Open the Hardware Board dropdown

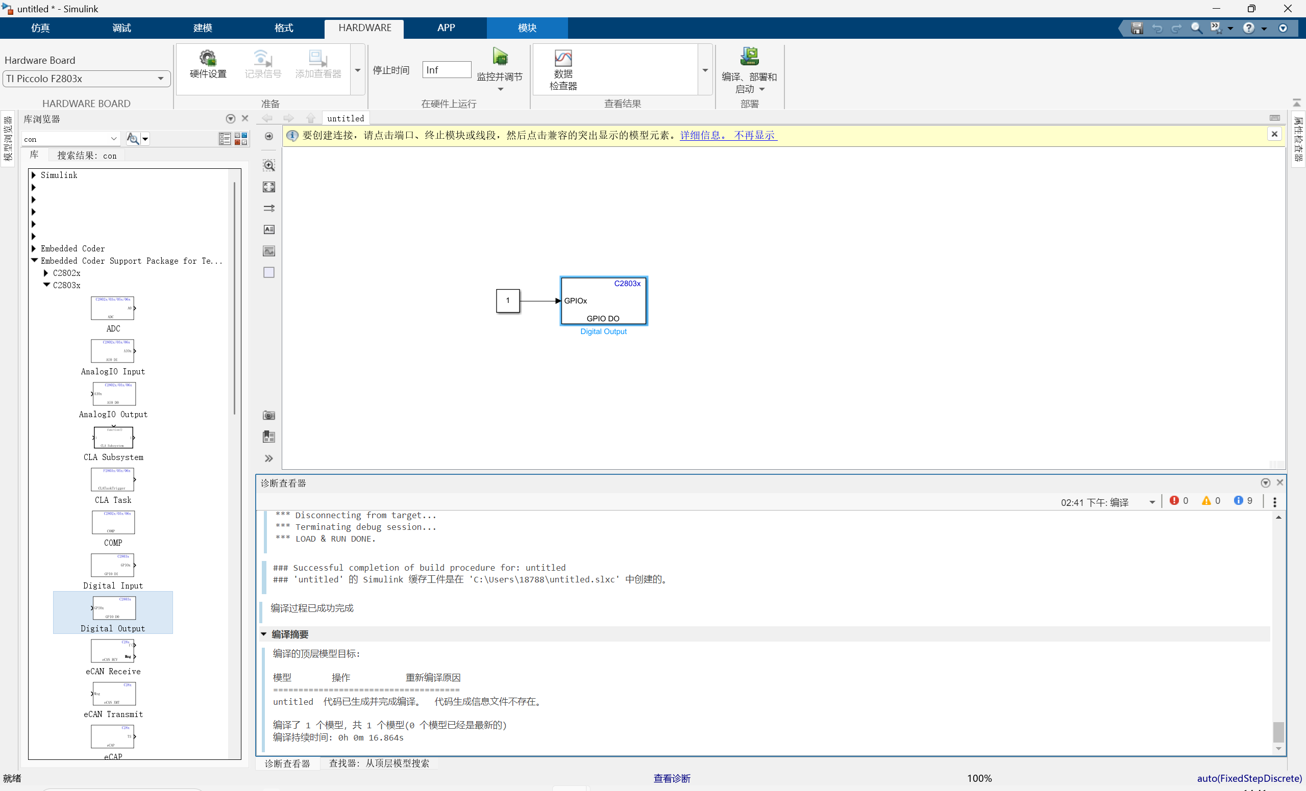click(160, 79)
